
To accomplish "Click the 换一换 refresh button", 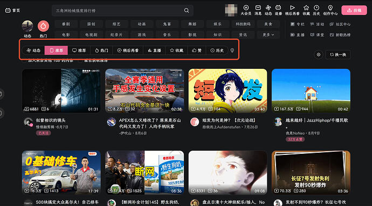I will (x=338, y=55).
